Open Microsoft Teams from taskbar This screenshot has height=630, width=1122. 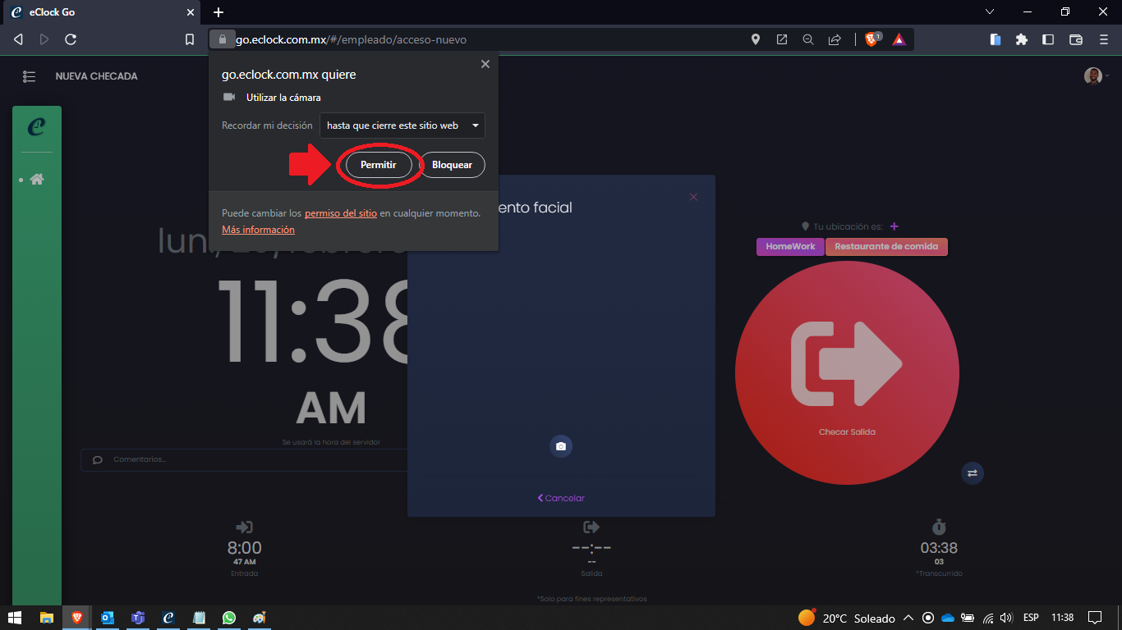click(138, 618)
